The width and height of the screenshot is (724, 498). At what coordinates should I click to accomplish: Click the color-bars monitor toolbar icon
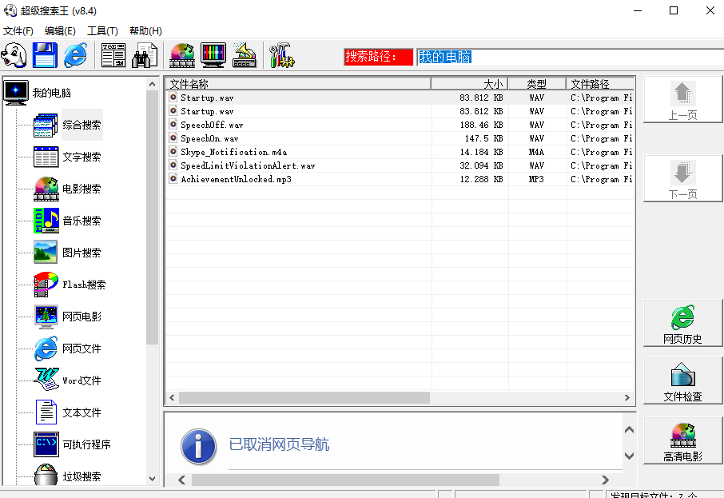click(x=213, y=55)
